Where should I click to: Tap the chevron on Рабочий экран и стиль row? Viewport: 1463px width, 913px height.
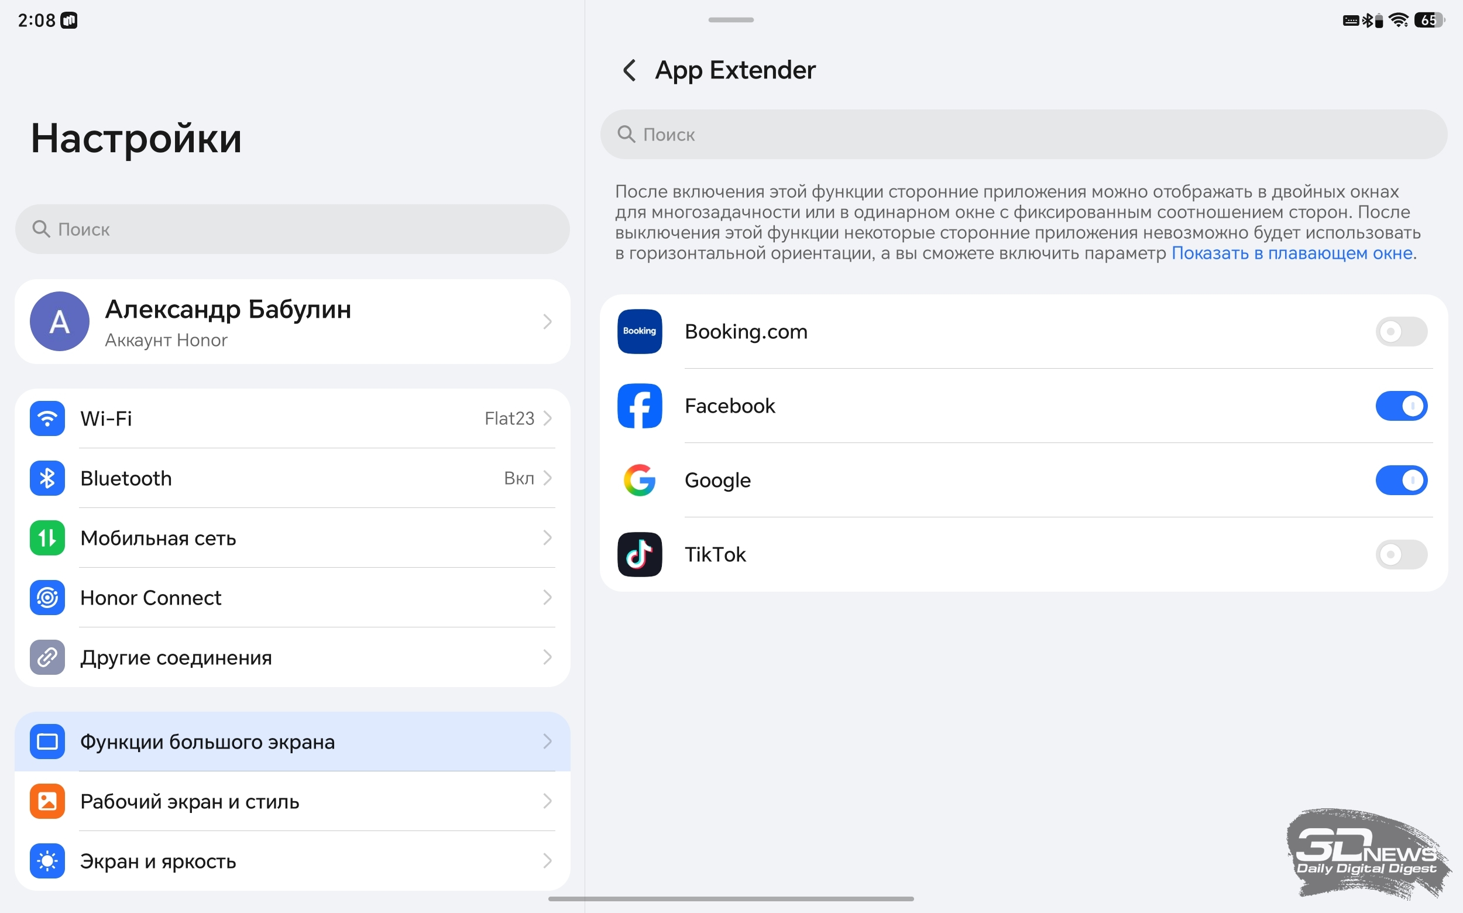(x=547, y=801)
